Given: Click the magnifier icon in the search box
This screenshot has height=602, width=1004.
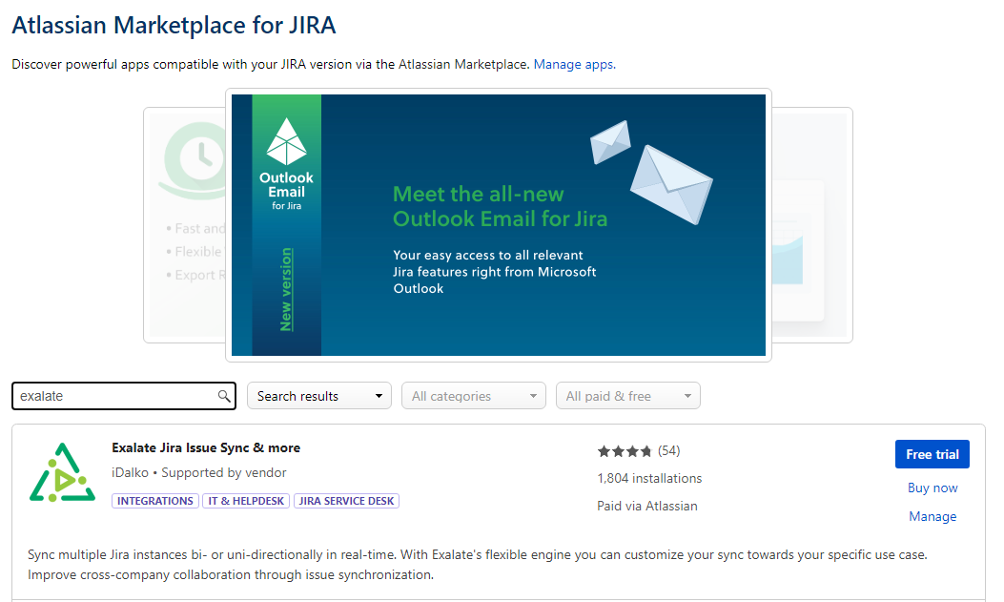Looking at the screenshot, I should [x=223, y=396].
